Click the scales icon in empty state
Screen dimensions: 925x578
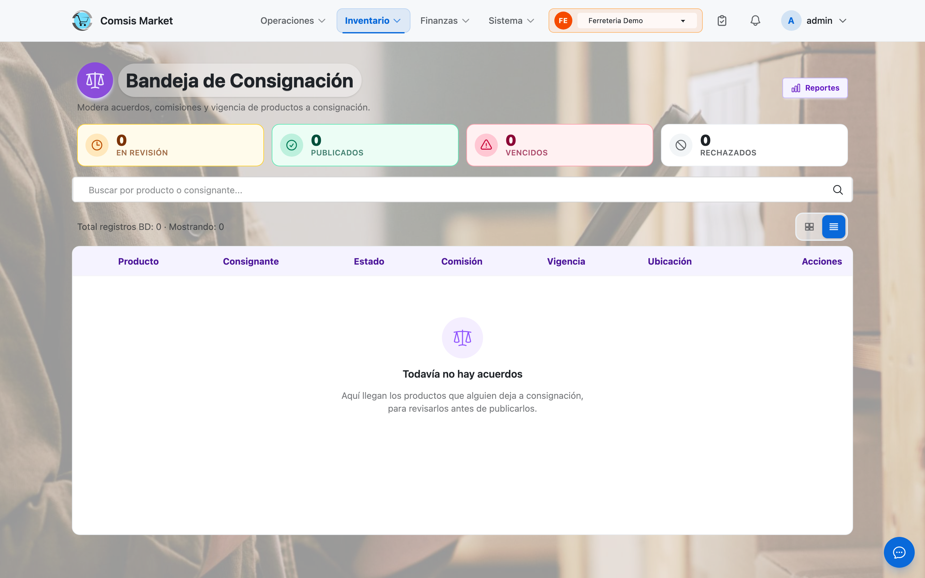point(462,338)
